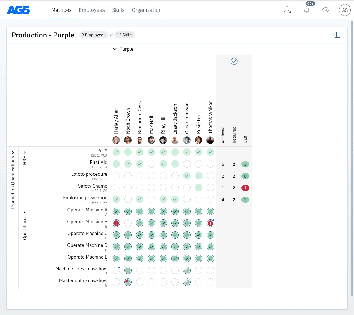The width and height of the screenshot is (354, 315).
Task: Toggle the side panel layout icon
Action: 337,35
